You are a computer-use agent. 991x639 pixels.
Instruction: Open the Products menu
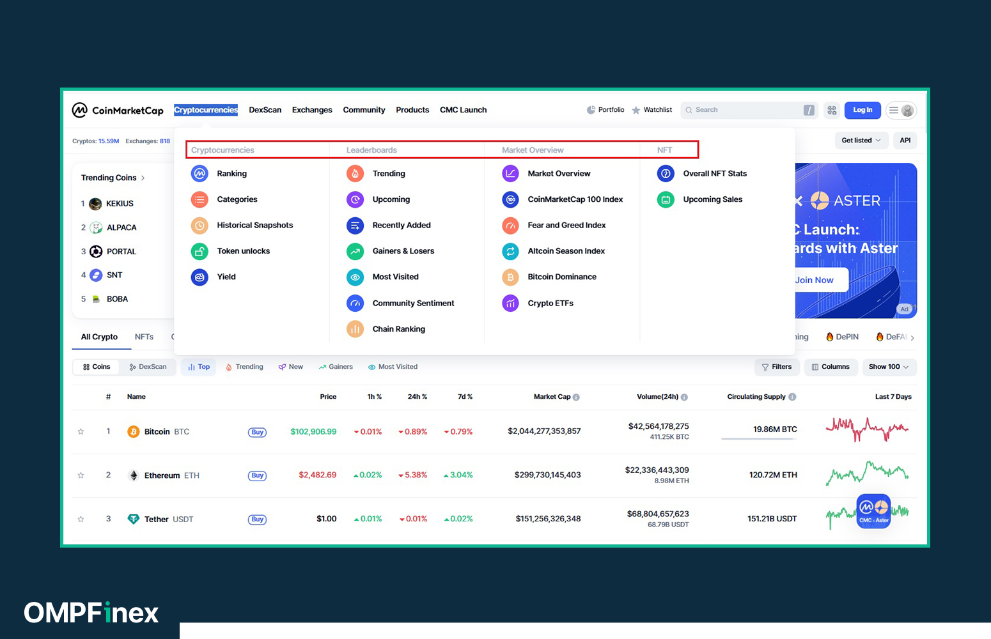tap(412, 110)
